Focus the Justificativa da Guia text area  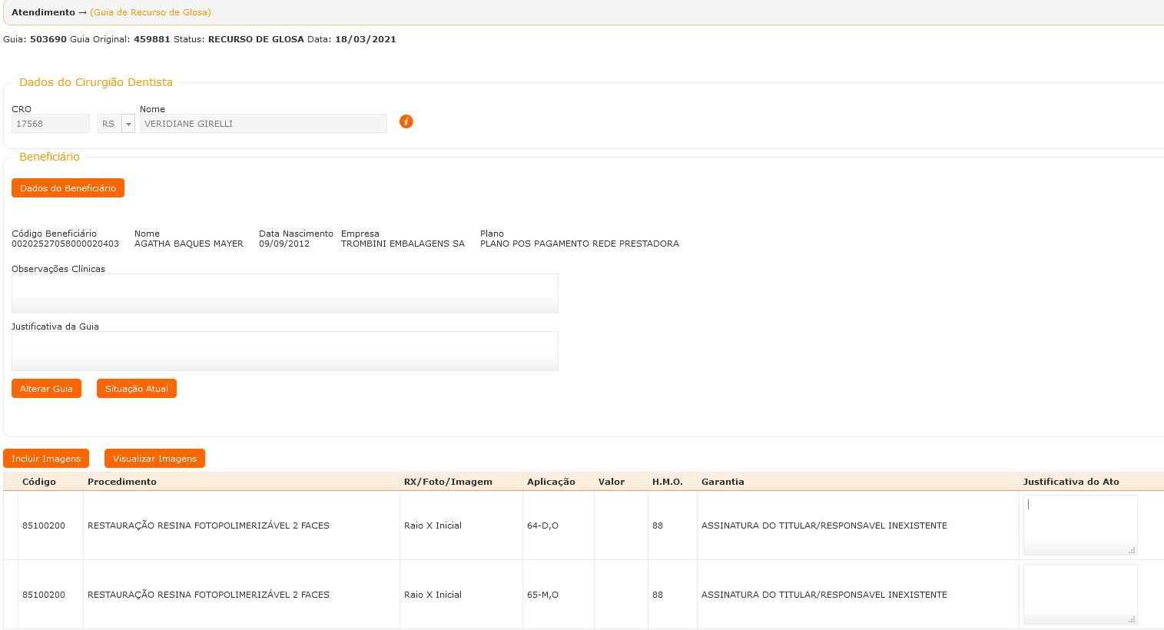pos(284,351)
